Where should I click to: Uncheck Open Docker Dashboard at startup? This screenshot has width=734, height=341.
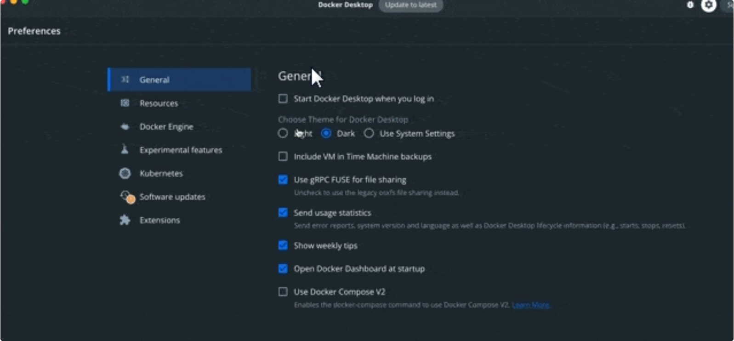coord(283,268)
